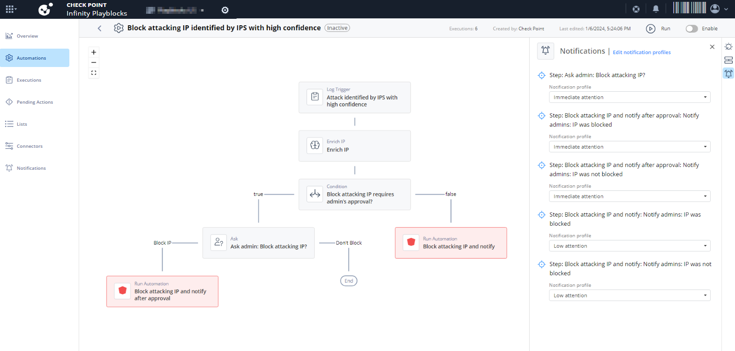This screenshot has height=351, width=735.
Task: Click the Infinity Playblocks logo icon
Action: [45, 9]
